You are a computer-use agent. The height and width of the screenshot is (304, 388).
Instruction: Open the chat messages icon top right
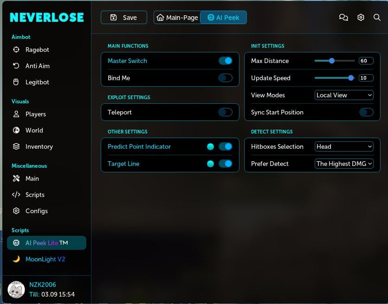[343, 17]
